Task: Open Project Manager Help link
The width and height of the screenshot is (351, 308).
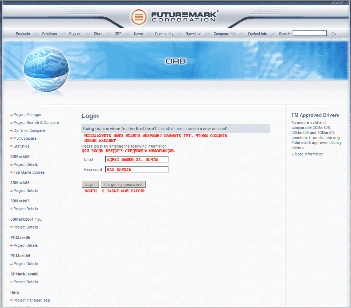Action: (32, 300)
